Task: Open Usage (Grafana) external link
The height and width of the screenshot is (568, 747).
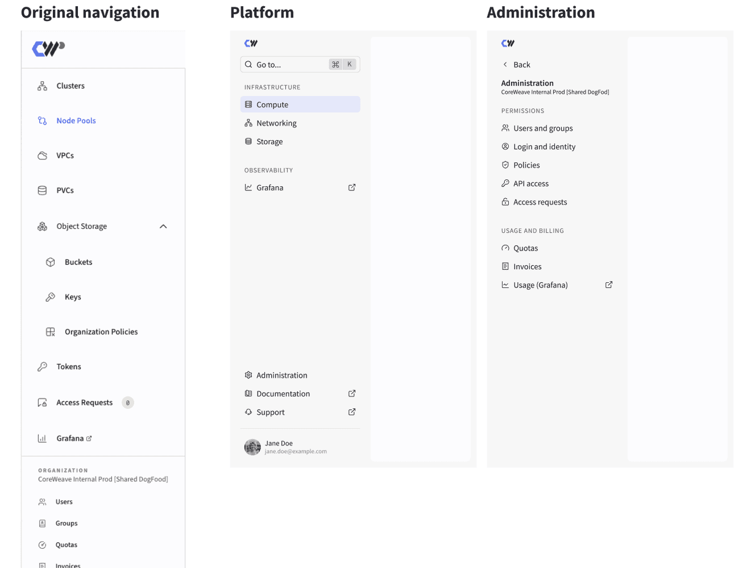Action: tap(609, 285)
